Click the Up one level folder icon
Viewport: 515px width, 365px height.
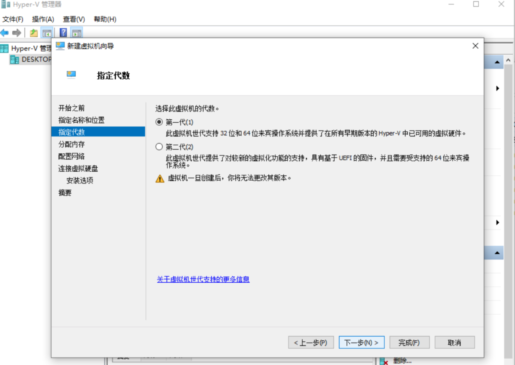pos(34,33)
